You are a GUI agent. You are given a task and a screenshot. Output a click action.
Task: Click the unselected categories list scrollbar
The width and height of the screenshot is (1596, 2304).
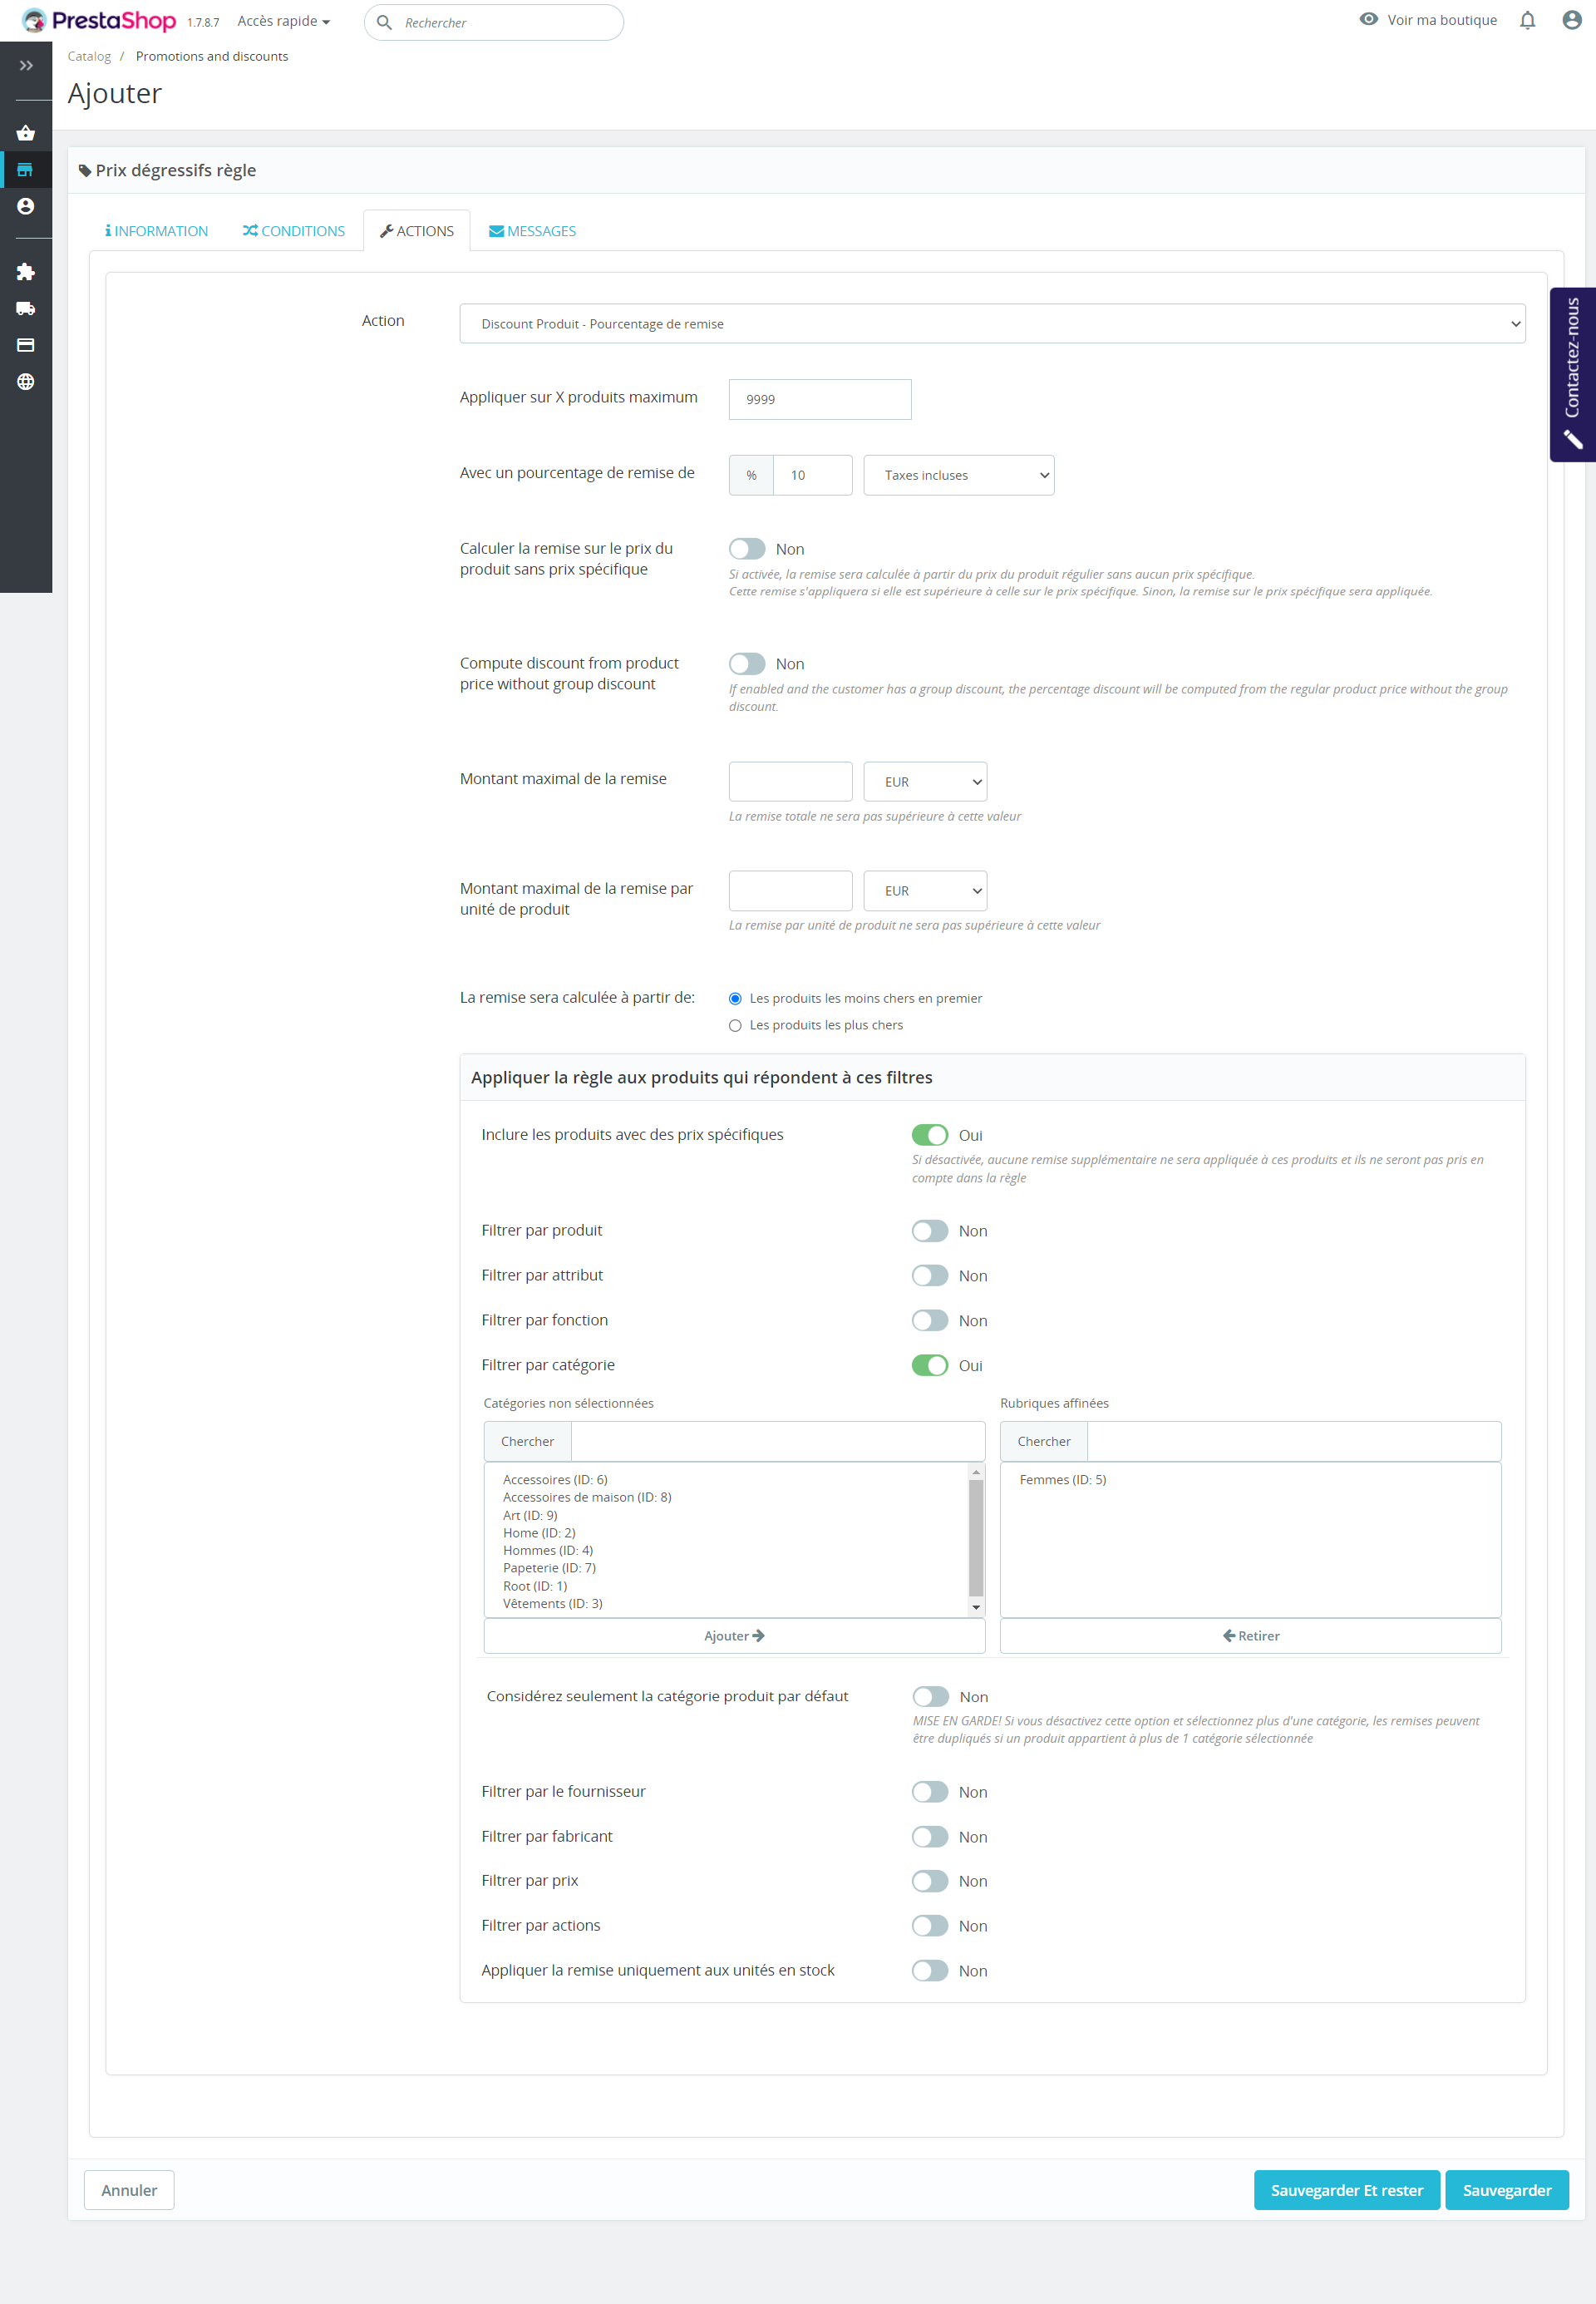tap(976, 1538)
